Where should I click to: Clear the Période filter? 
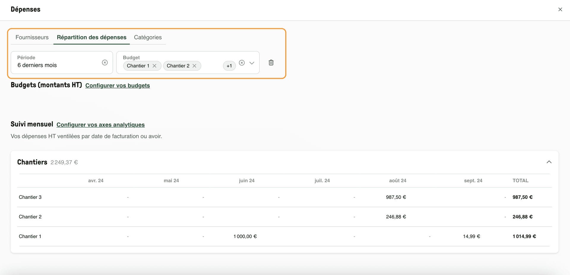click(105, 63)
